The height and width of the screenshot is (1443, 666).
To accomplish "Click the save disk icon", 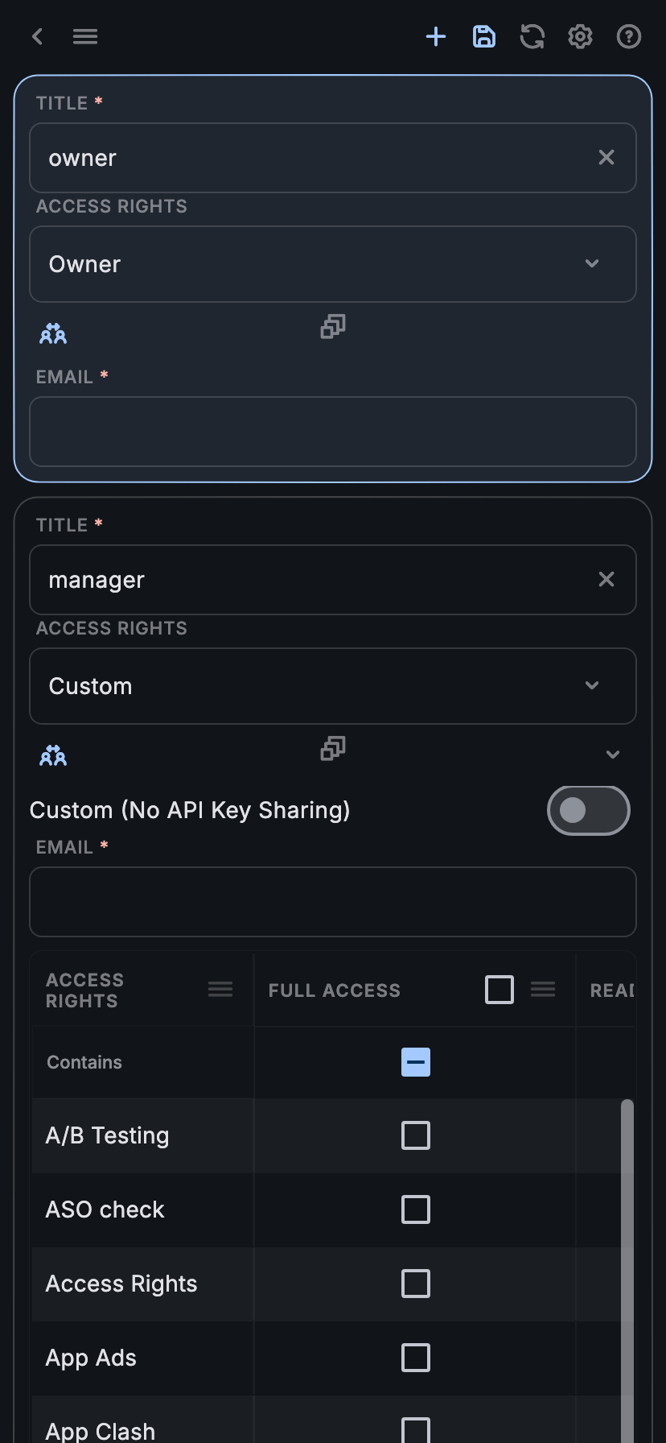I will 484,36.
